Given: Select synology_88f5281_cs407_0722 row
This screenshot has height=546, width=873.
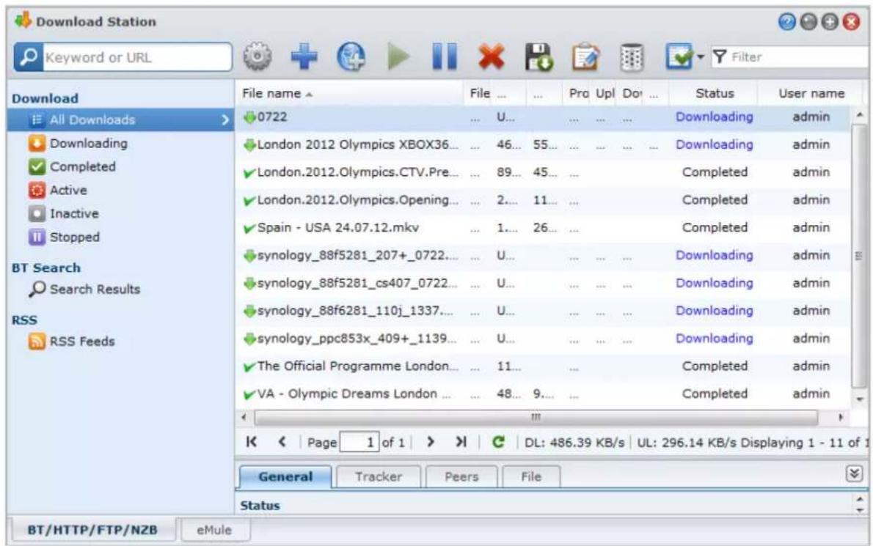Looking at the screenshot, I should [543, 284].
